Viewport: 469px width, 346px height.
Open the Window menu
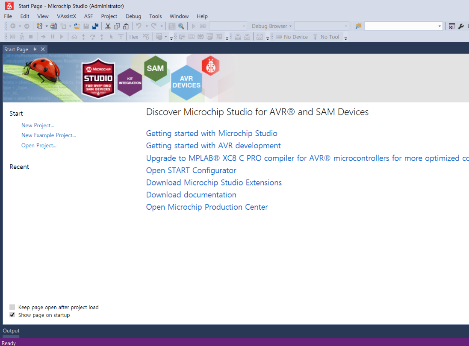(x=179, y=16)
